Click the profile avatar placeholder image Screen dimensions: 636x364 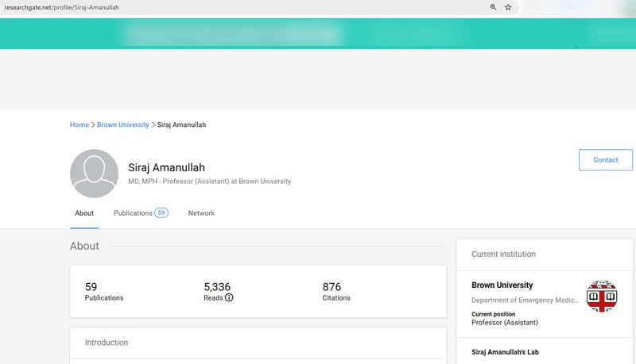pyautogui.click(x=94, y=174)
